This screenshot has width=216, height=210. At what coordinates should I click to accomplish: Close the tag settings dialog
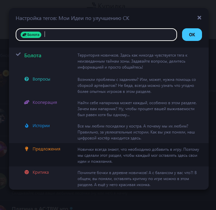[199, 18]
